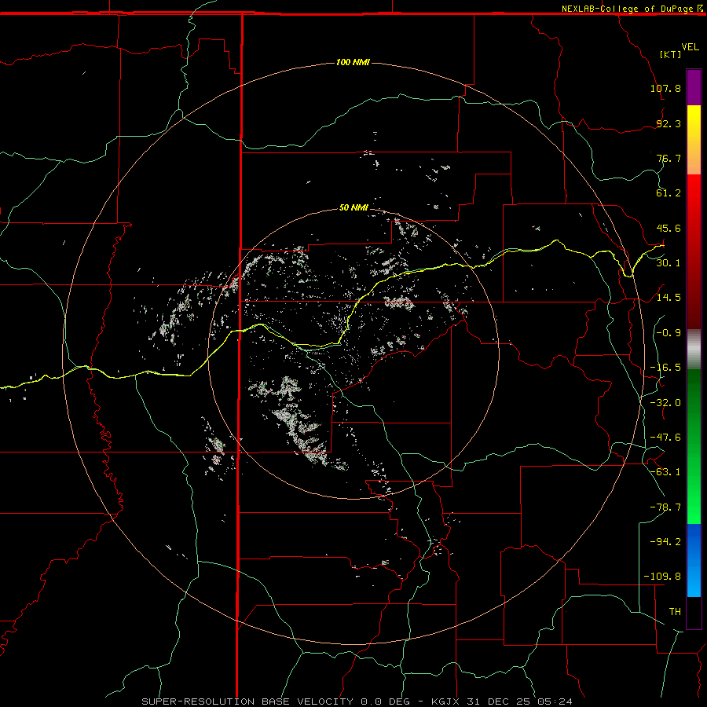Click the -47.6 legend value
This screenshot has height=707, width=707.
[x=665, y=437]
